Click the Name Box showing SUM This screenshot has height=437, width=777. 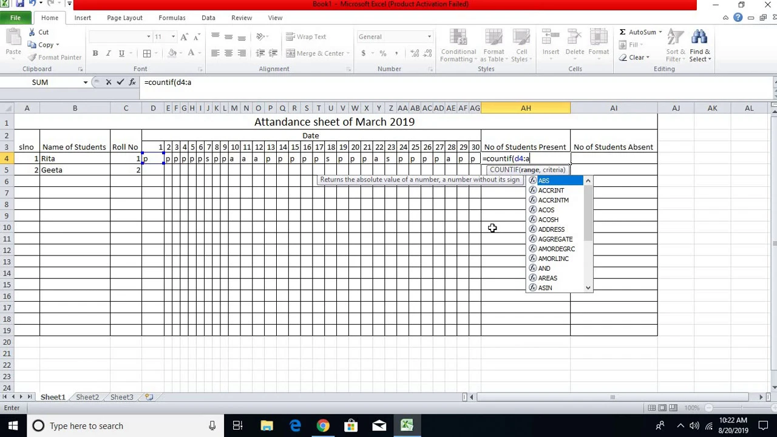40,82
